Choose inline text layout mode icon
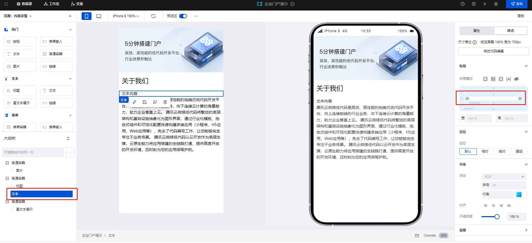532x243 pixels. click(509, 79)
